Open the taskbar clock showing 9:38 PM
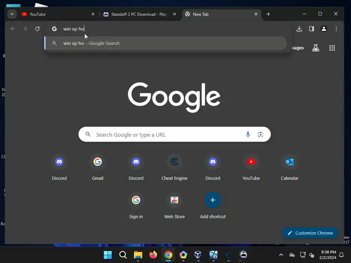This screenshot has width=351, height=263. (x=328, y=255)
